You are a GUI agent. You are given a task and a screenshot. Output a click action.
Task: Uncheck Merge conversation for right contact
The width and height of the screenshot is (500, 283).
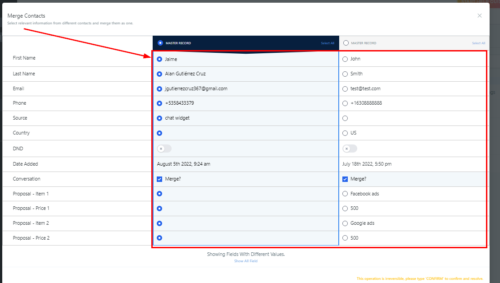click(345, 179)
